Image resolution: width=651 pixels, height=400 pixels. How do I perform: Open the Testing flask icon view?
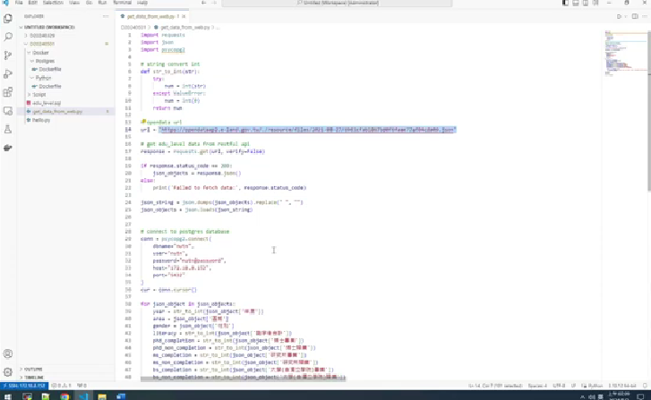8,129
